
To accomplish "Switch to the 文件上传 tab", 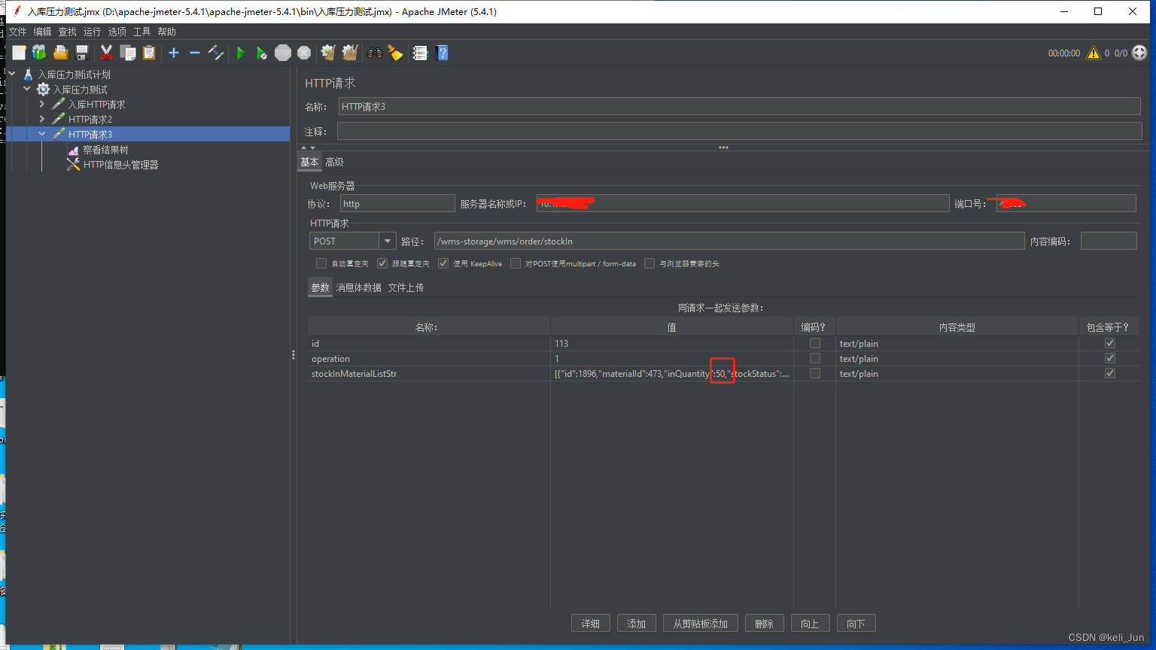I will pyautogui.click(x=406, y=287).
